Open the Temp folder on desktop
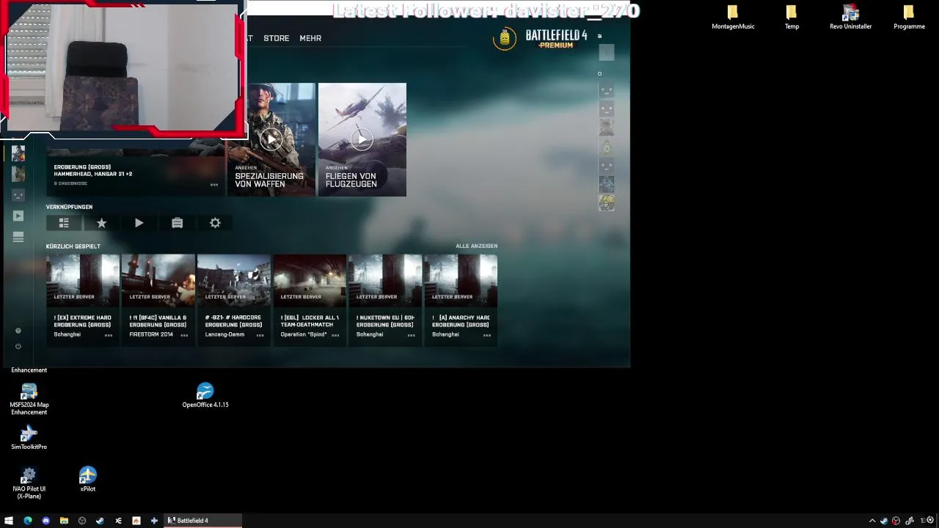The image size is (939, 528). pos(792,18)
